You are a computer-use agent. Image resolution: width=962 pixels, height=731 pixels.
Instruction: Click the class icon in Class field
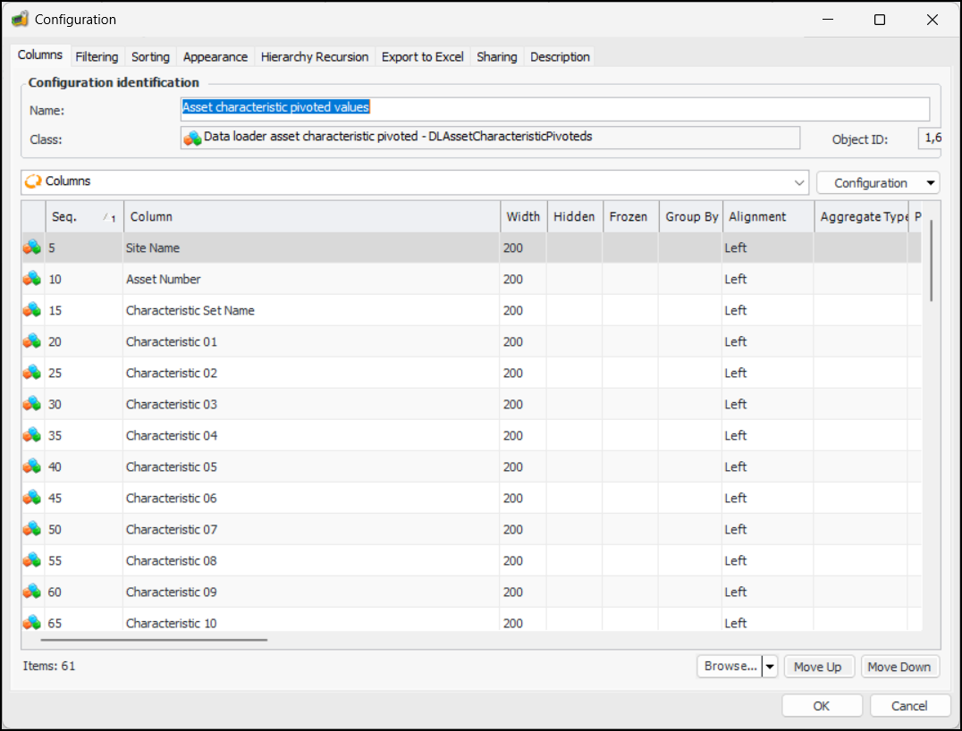point(192,138)
